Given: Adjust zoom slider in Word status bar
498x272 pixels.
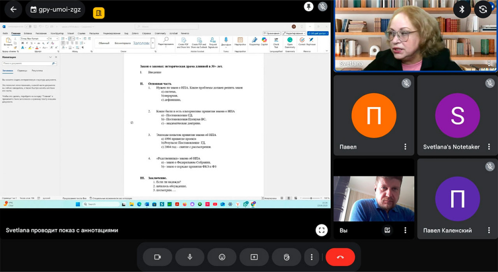Looking at the screenshot, I should pos(311,198).
